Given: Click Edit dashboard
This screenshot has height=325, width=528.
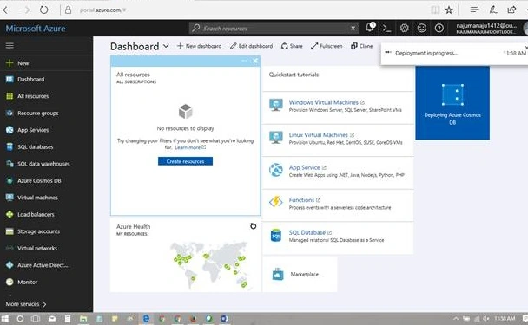Looking at the screenshot, I should 252,46.
